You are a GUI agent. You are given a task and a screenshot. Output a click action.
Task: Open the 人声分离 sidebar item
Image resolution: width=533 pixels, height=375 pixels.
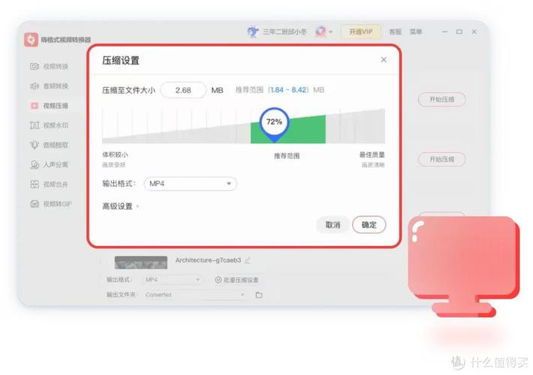pyautogui.click(x=49, y=165)
